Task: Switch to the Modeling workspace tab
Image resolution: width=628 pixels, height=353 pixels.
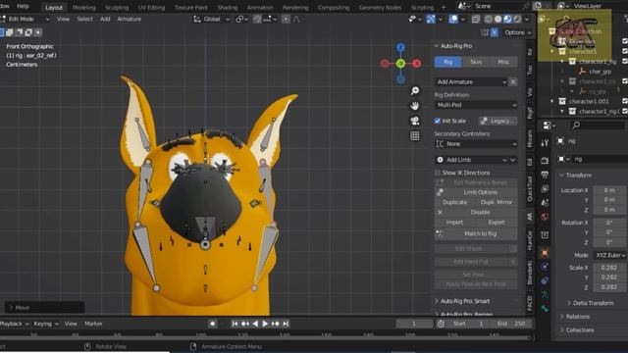Action: click(x=84, y=8)
